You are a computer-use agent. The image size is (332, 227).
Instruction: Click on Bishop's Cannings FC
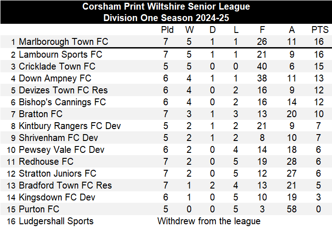(x=62, y=102)
